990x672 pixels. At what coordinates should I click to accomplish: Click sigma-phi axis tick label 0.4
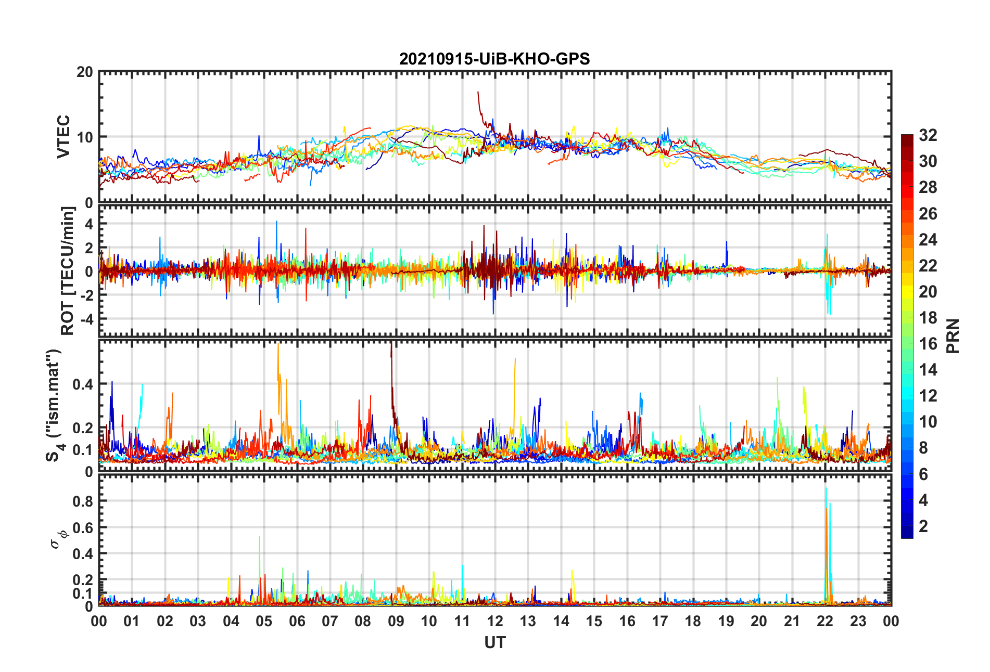[x=83, y=554]
